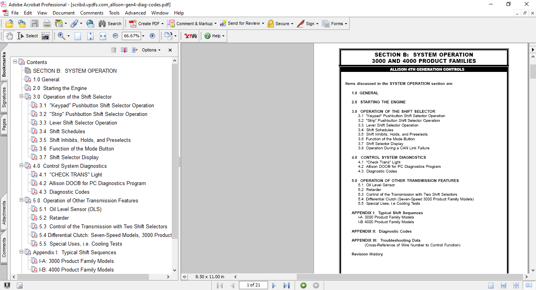Collapse the 3.0 Operation of the Shift Selector bookmark

(x=22, y=97)
